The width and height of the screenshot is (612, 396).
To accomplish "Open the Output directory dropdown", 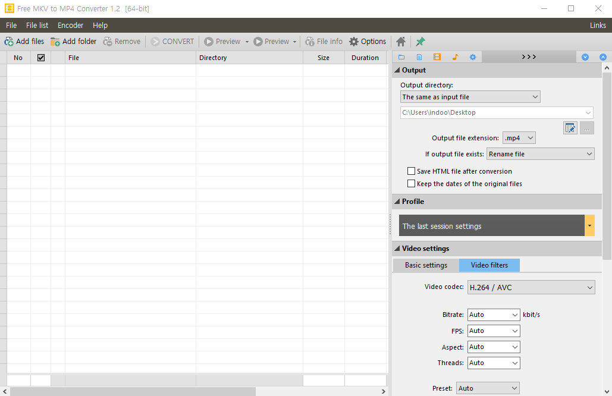I will click(x=470, y=97).
